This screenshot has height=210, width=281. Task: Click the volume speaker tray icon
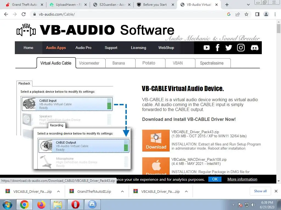pyautogui.click(x=253, y=205)
